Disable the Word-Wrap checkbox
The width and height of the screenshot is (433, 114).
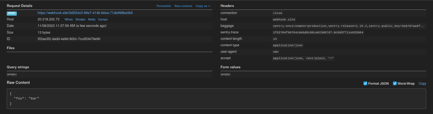click(395, 83)
